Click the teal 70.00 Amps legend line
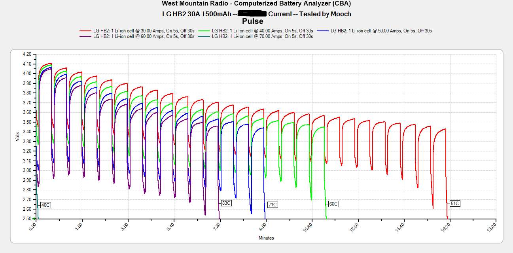Image resolution: width=513 pixels, height=253 pixels. [204, 36]
